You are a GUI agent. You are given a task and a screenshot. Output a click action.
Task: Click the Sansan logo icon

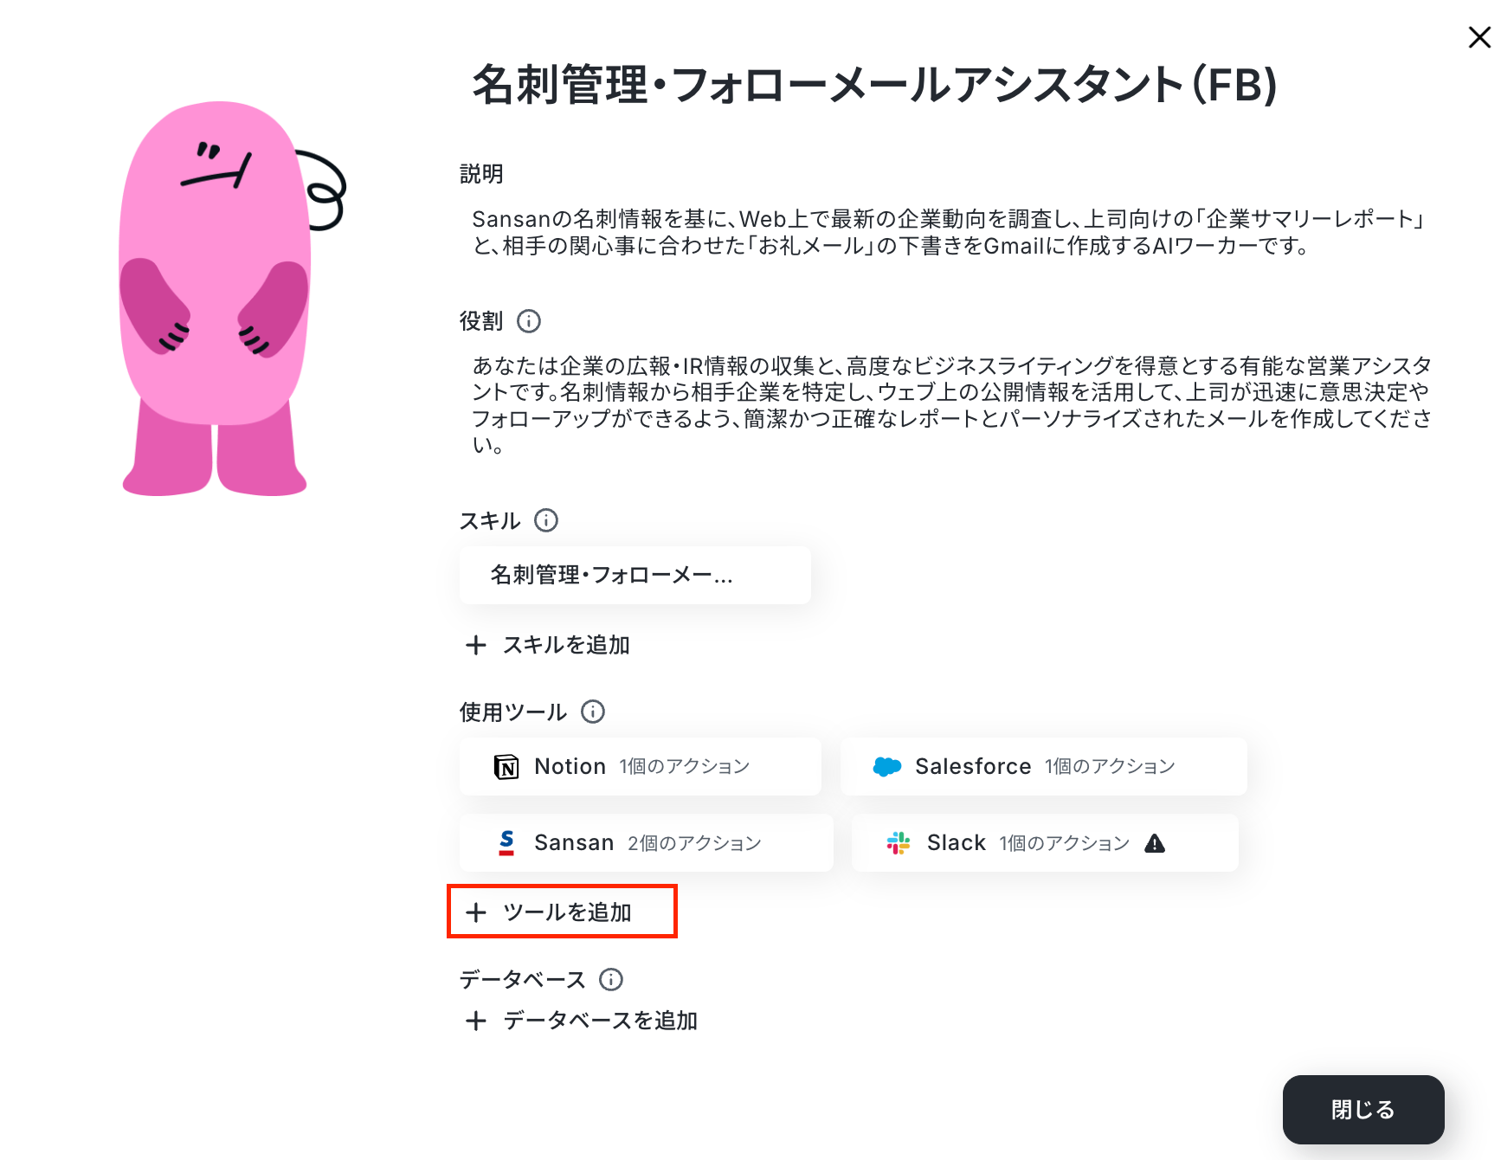click(506, 842)
